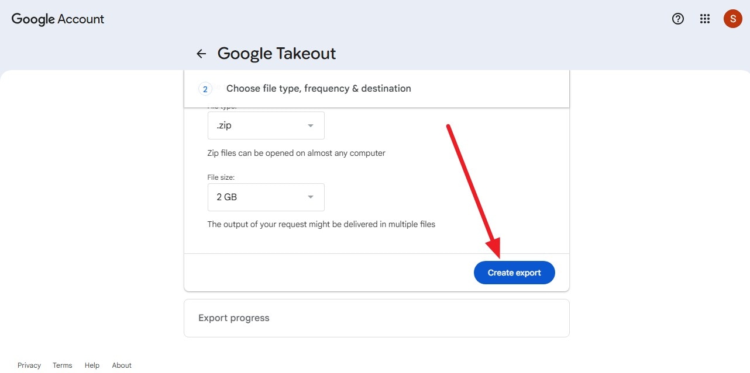This screenshot has height=373, width=750.
Task: Click text about output delivered in multiple files
Action: pos(321,224)
